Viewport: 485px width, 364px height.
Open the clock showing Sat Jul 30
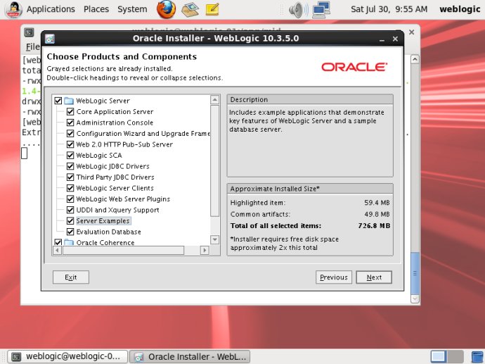tap(389, 9)
